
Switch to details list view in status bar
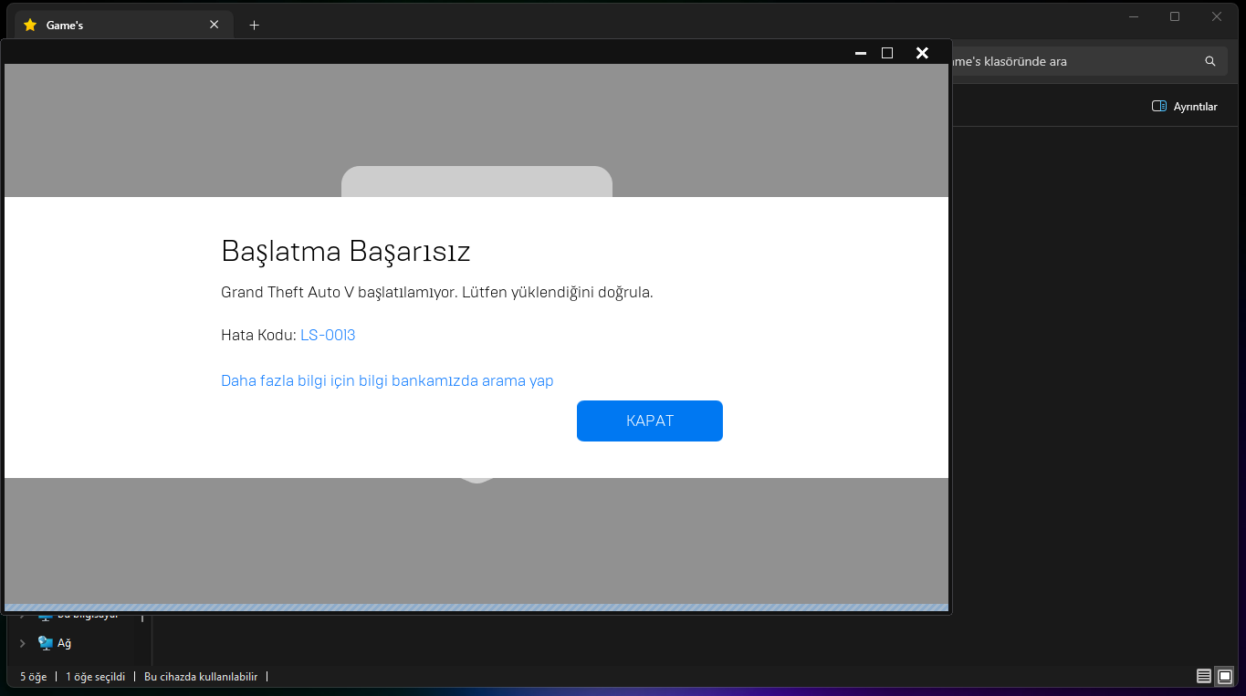pos(1204,676)
